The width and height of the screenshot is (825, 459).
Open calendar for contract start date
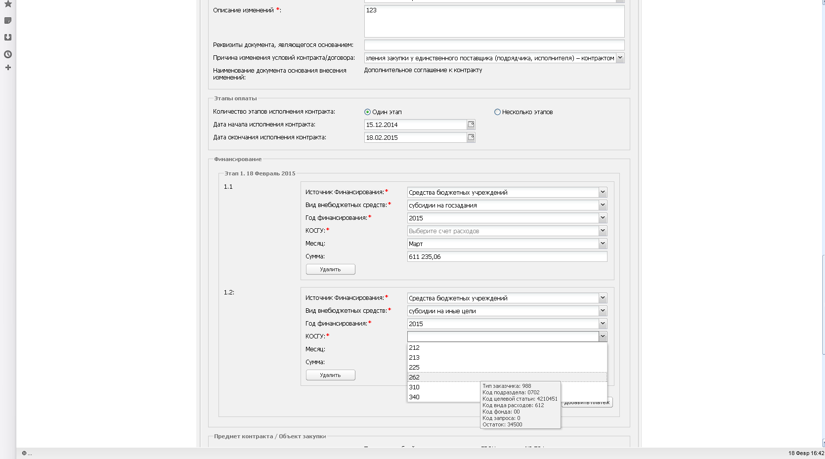[x=471, y=125]
